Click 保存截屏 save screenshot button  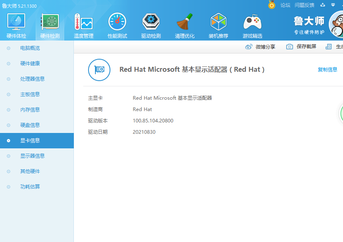click(301, 47)
